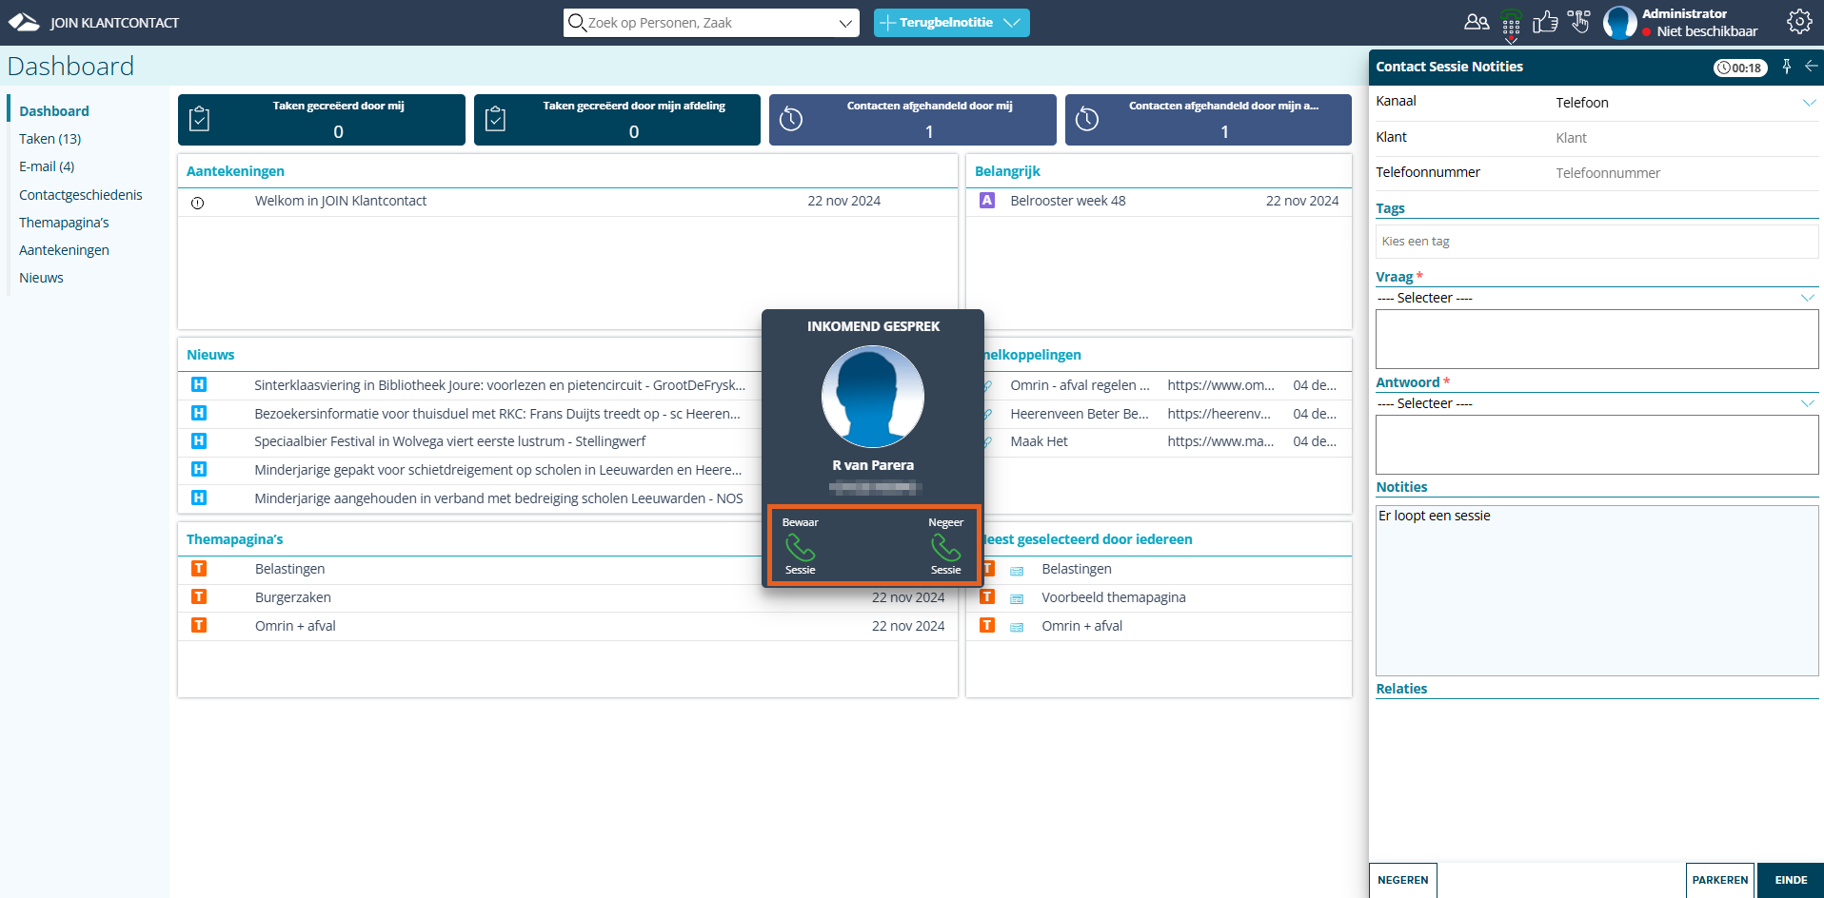Click the Notities text area
This screenshot has height=898, width=1824.
pos(1596,590)
